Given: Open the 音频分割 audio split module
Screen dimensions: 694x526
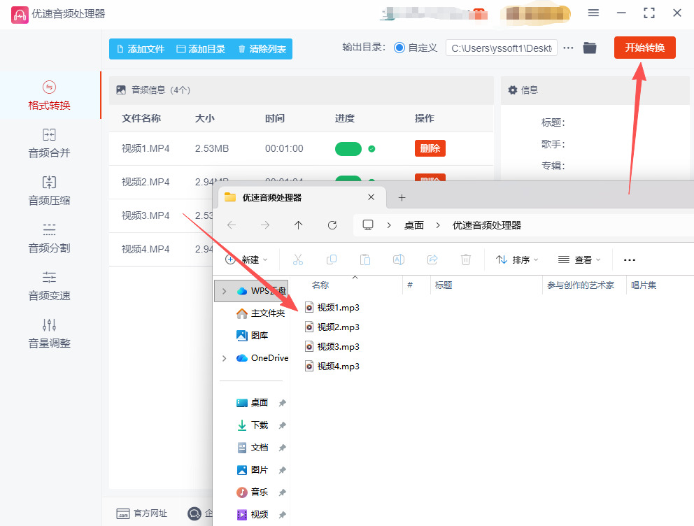Looking at the screenshot, I should [x=49, y=238].
